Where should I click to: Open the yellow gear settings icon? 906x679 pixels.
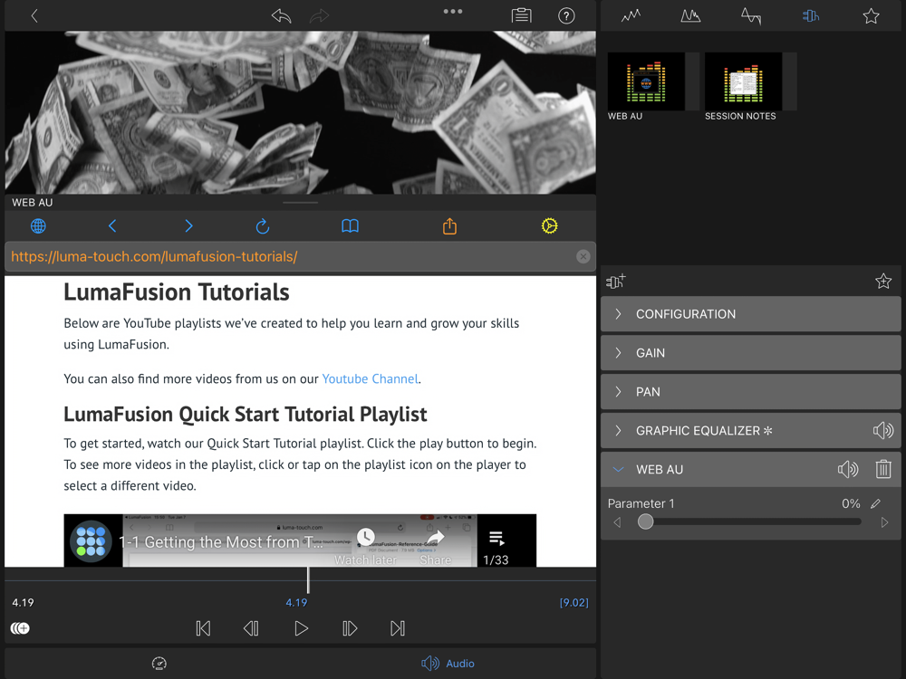pyautogui.click(x=550, y=225)
